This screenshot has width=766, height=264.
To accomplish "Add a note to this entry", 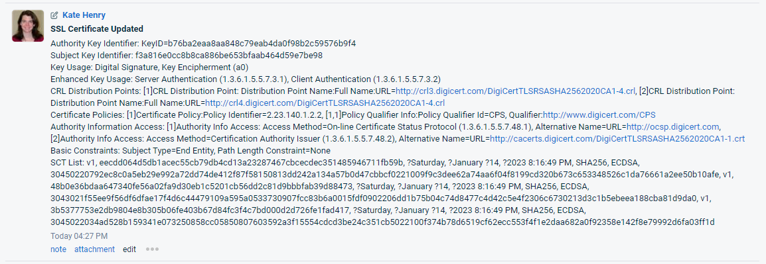I will 58,249.
